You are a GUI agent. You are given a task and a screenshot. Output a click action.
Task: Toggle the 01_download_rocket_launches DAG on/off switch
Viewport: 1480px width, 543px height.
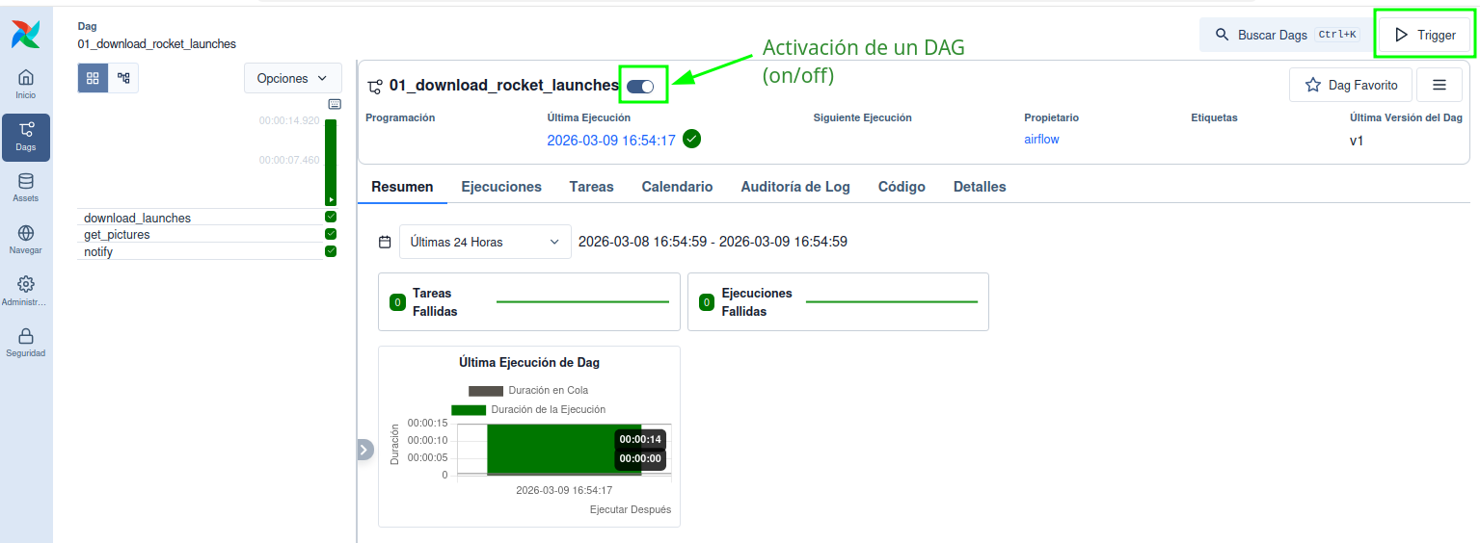[640, 87]
